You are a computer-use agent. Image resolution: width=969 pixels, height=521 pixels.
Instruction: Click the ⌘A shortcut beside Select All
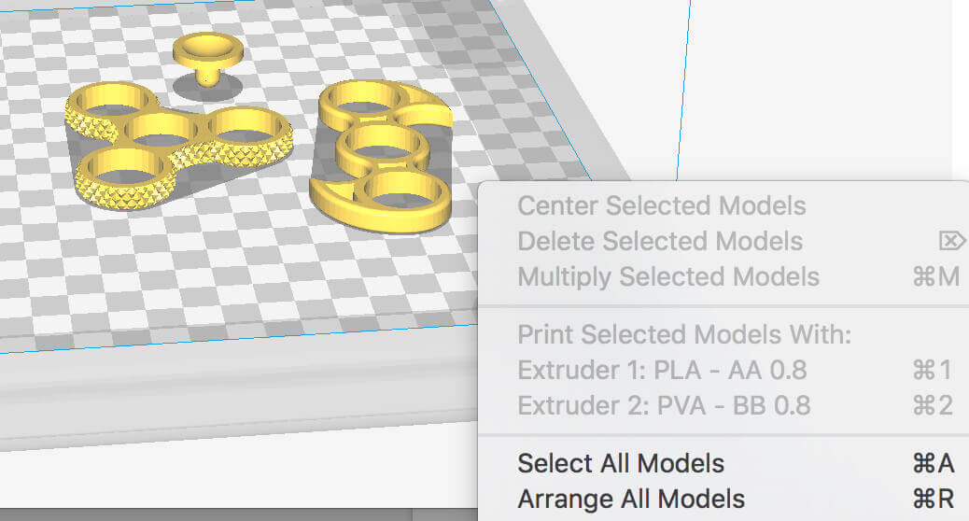click(934, 463)
